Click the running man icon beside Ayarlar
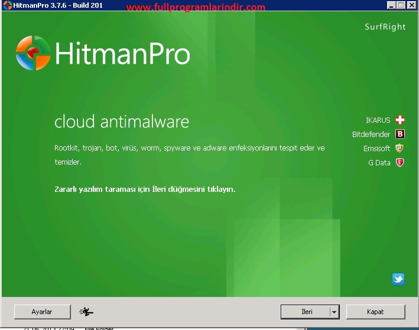Screen dimensions: 419x330 tap(86, 312)
